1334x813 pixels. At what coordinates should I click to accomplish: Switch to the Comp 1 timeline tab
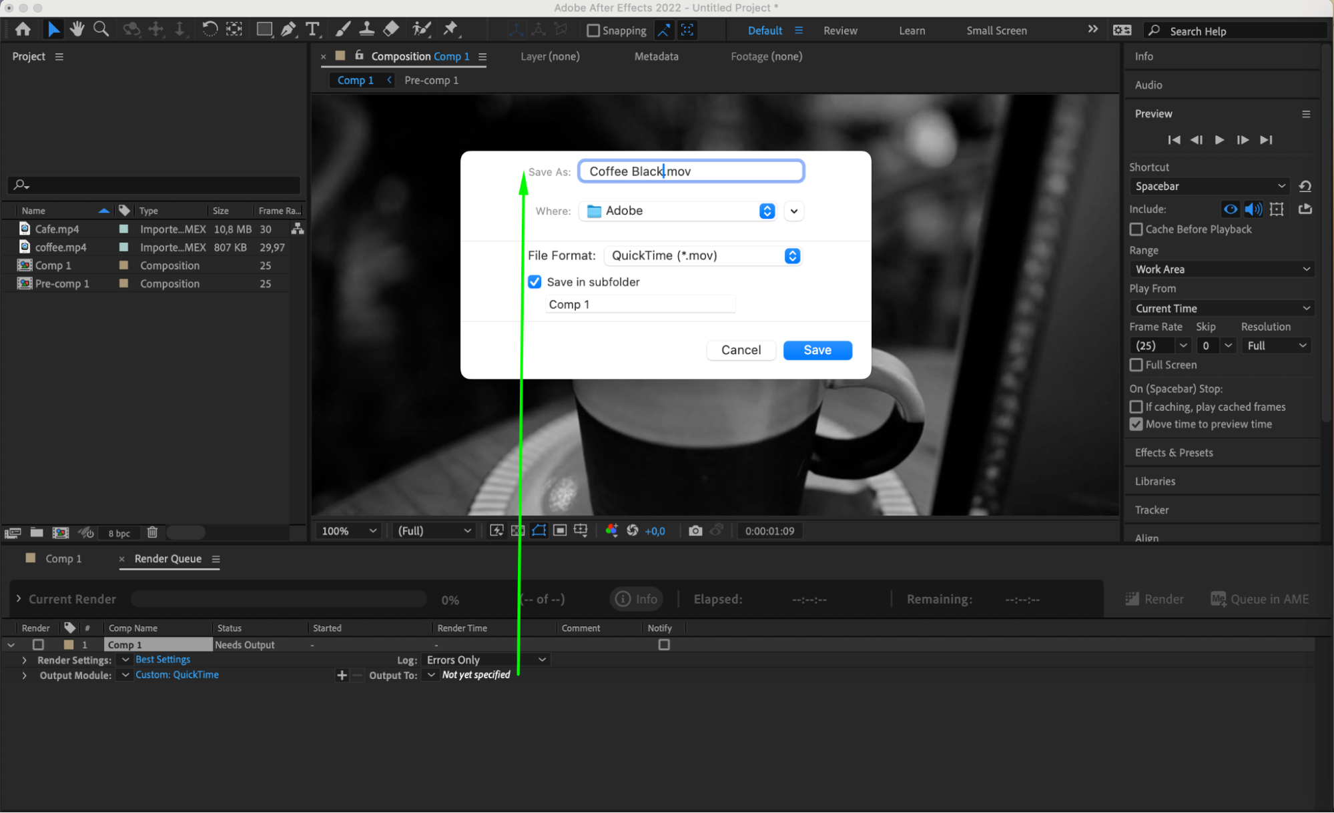tap(63, 559)
